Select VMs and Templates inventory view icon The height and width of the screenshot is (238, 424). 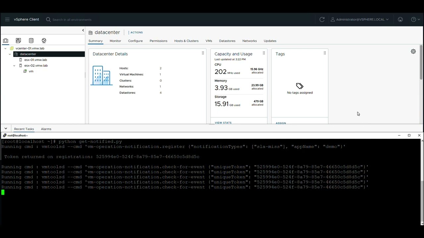click(18, 41)
